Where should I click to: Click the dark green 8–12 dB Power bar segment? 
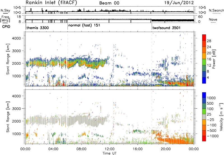(204, 68)
